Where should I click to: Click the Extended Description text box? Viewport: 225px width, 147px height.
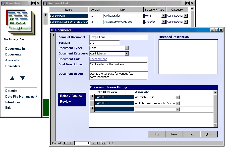188,57
